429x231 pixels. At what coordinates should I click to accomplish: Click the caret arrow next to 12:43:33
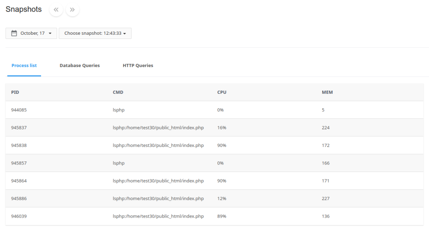(x=124, y=33)
